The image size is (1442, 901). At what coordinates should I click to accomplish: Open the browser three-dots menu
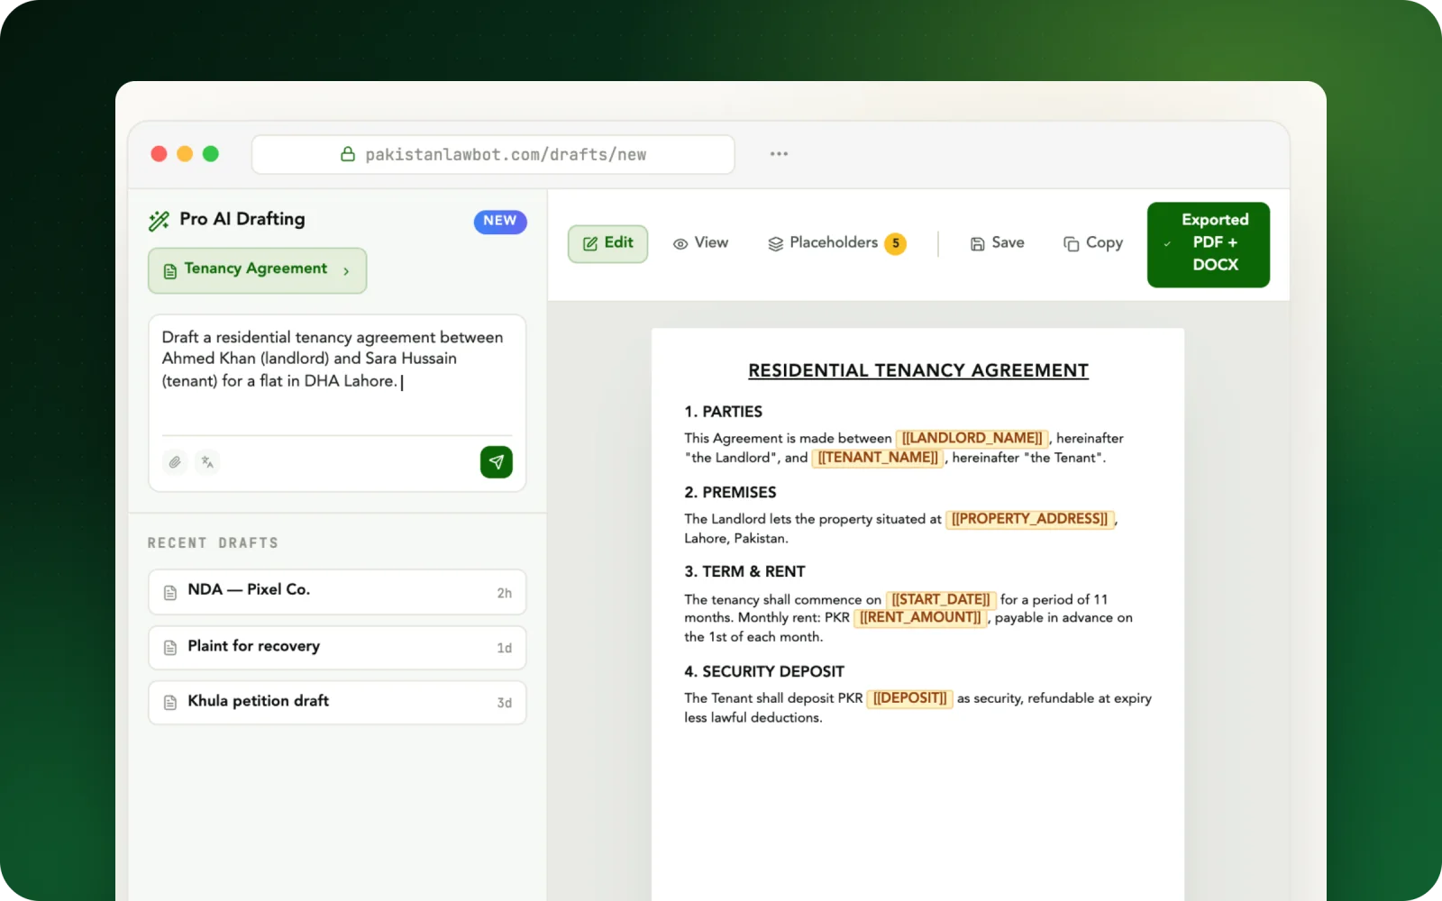coord(779,154)
